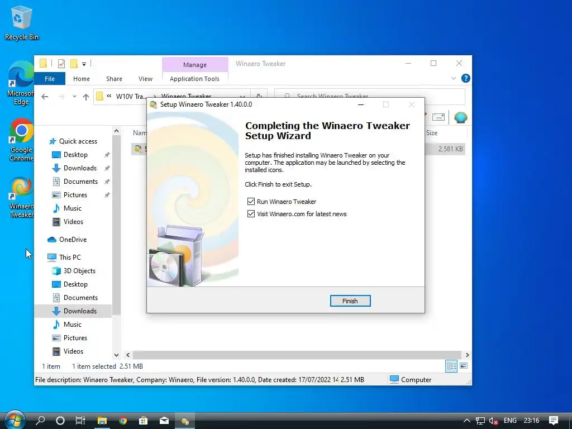Open the Home ribbon tab
The height and width of the screenshot is (429, 572).
(x=82, y=79)
